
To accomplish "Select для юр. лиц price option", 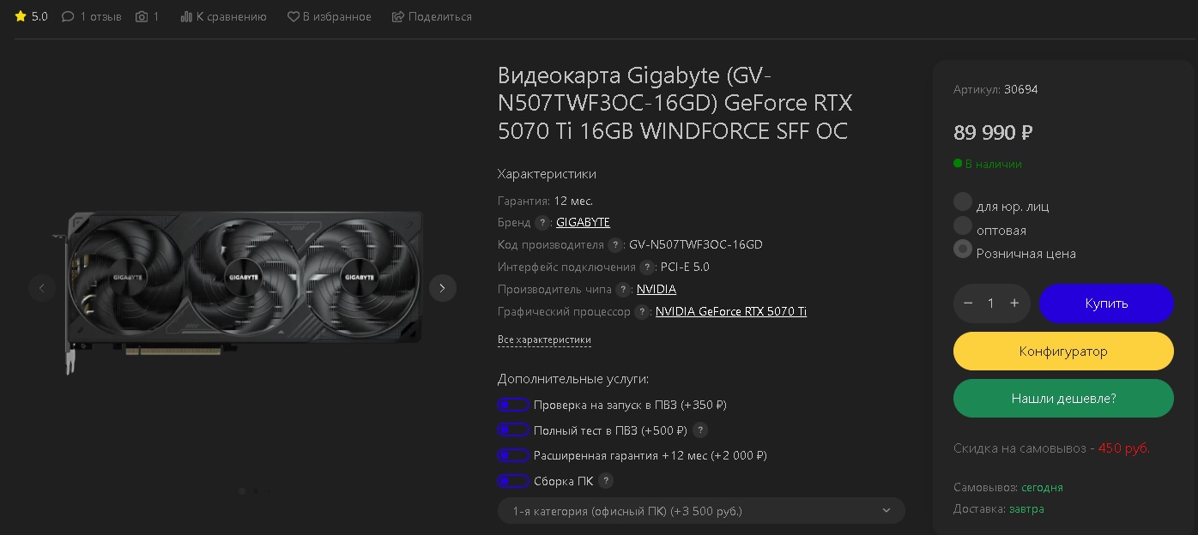I will 963,202.
